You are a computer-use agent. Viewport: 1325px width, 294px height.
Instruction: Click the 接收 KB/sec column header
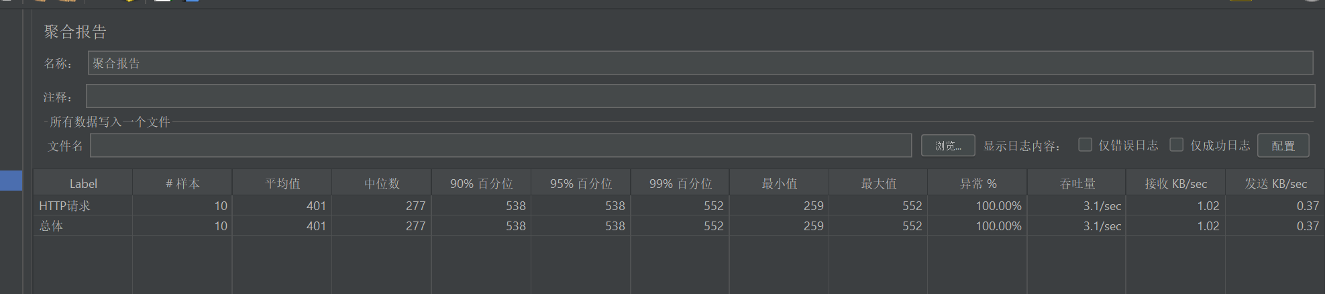pos(1175,183)
